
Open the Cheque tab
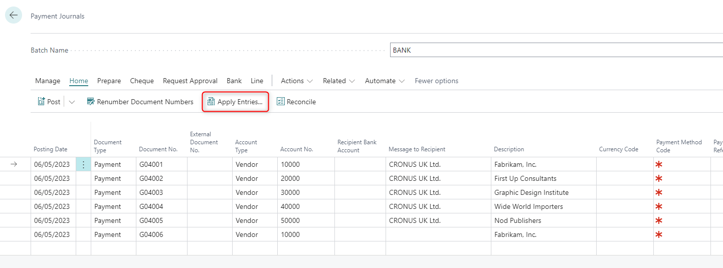point(142,81)
